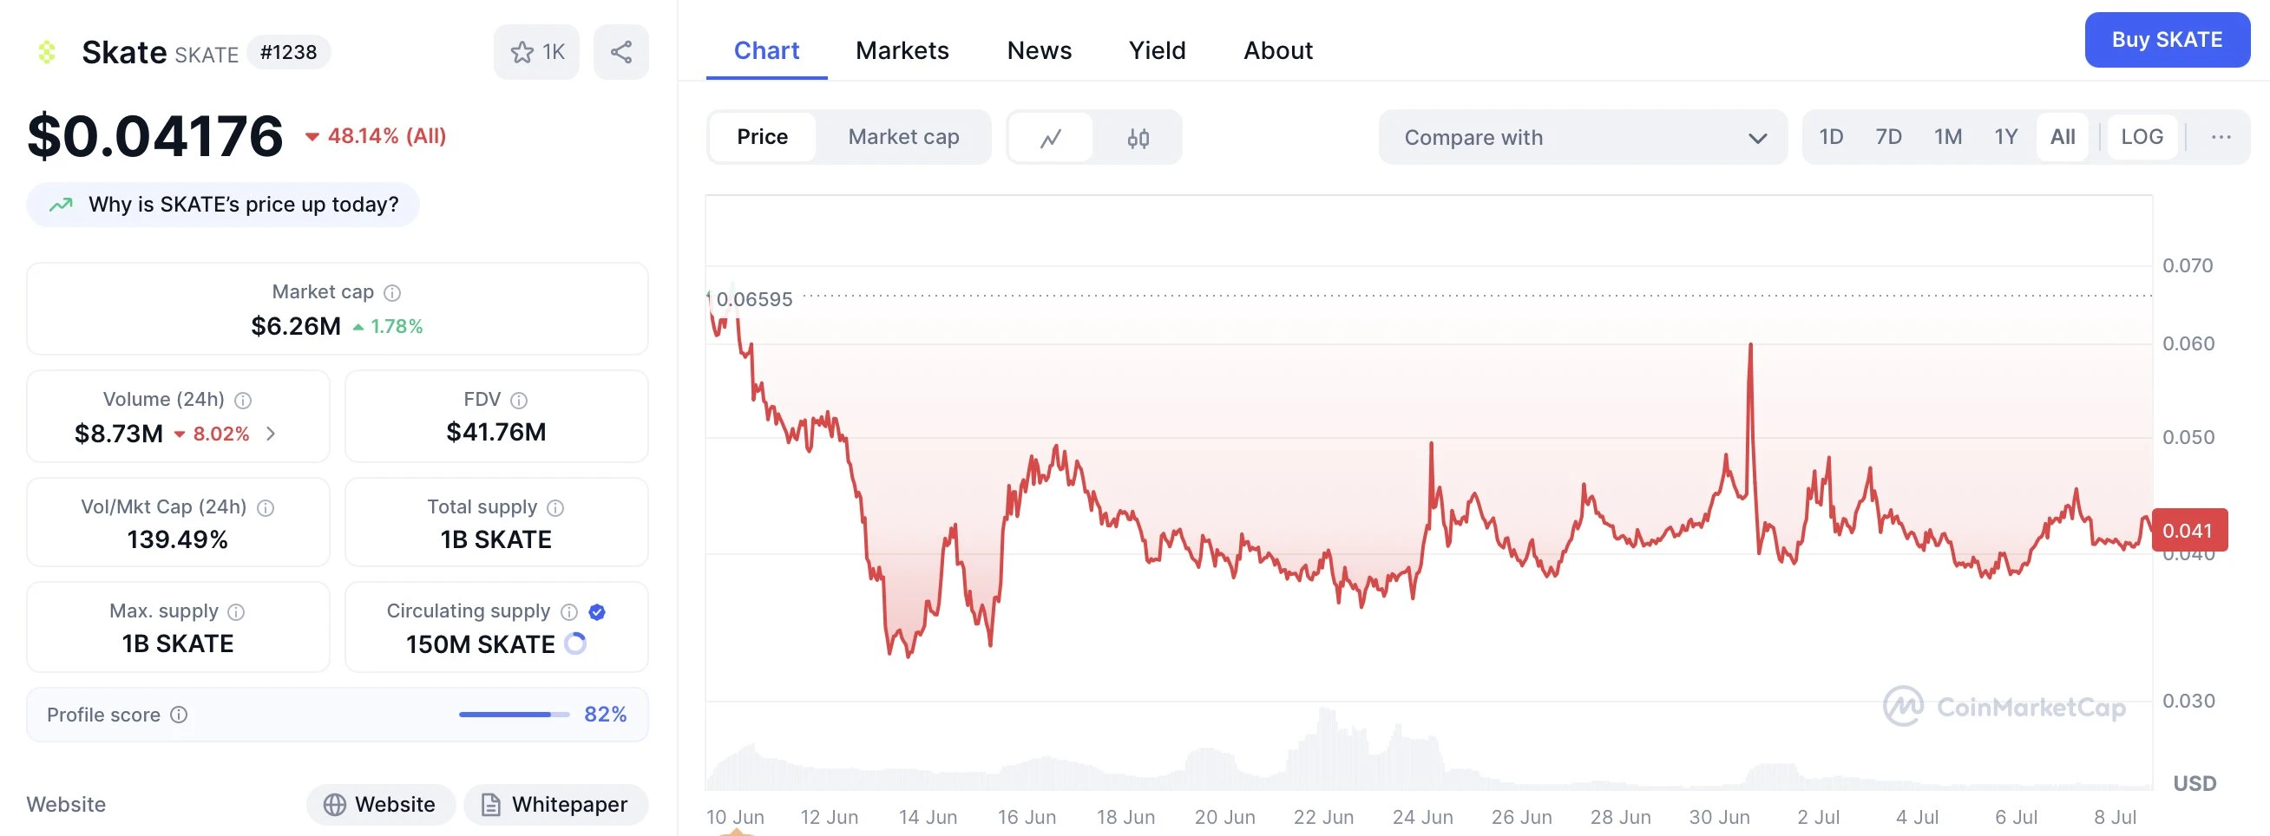Open the more chart options ellipsis
2270x836 pixels.
(x=2221, y=137)
